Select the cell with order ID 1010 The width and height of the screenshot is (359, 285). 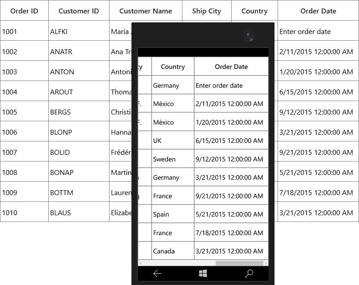(24, 212)
